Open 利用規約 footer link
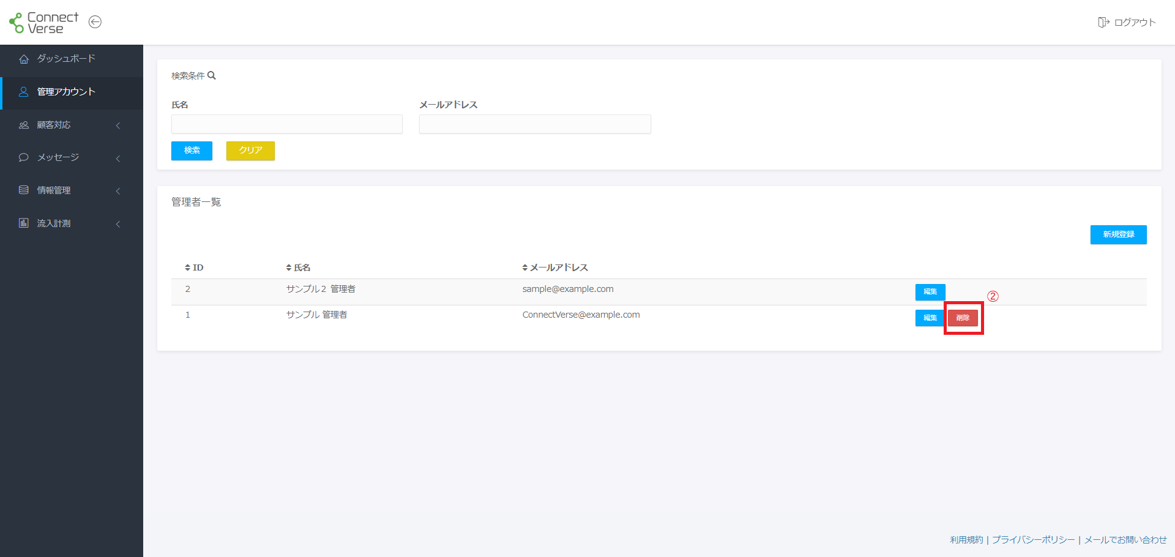The image size is (1175, 557). (966, 540)
